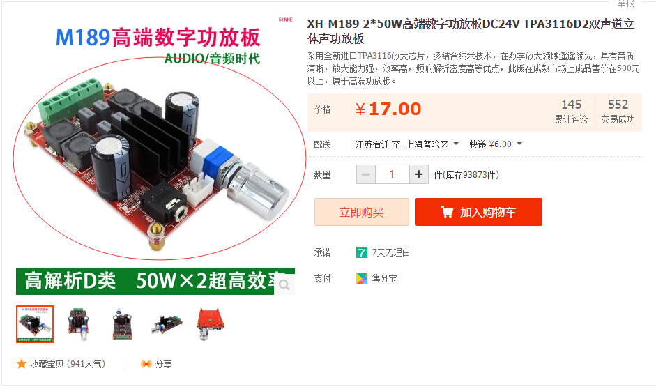
Task: Click the magnifier zoom icon on product image
Action: coord(284,285)
